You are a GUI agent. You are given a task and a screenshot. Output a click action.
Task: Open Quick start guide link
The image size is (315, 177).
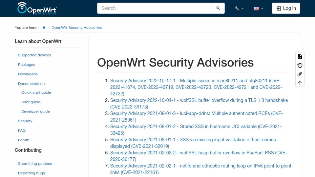click(36, 92)
